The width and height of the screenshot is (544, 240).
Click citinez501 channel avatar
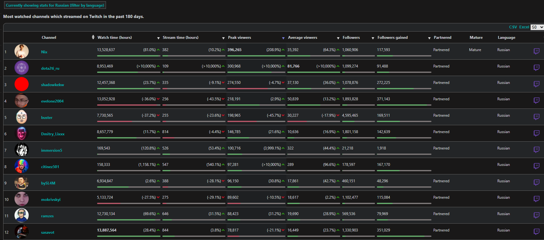tap(21, 166)
